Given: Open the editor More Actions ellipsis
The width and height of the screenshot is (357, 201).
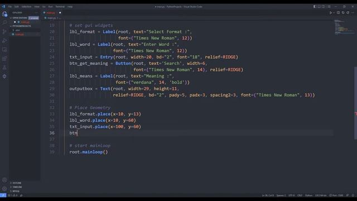Looking at the screenshot, I should [x=353, y=13].
